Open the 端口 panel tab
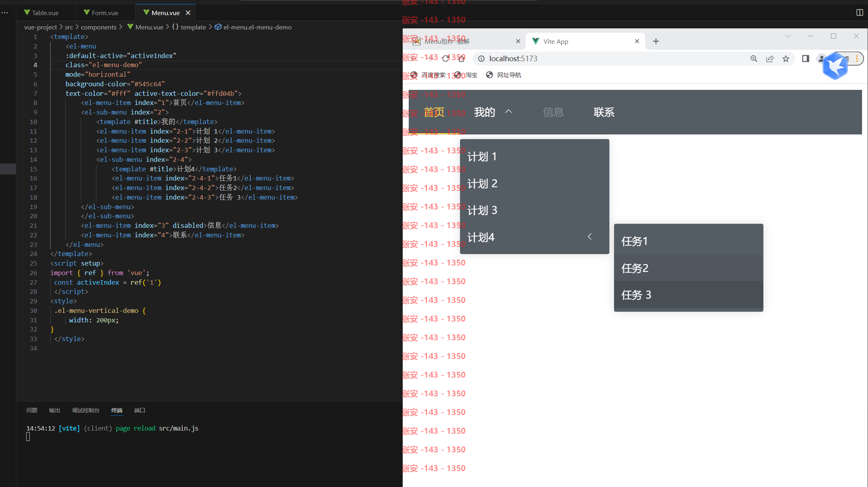Viewport: 868px width, 487px height. 140,410
